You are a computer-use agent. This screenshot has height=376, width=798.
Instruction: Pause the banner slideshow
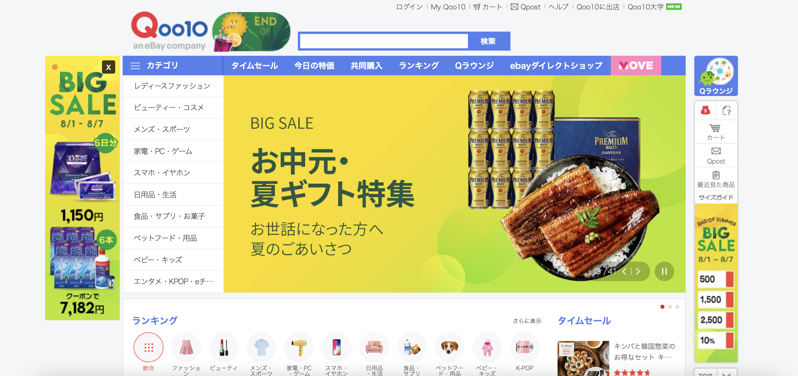pyautogui.click(x=664, y=272)
